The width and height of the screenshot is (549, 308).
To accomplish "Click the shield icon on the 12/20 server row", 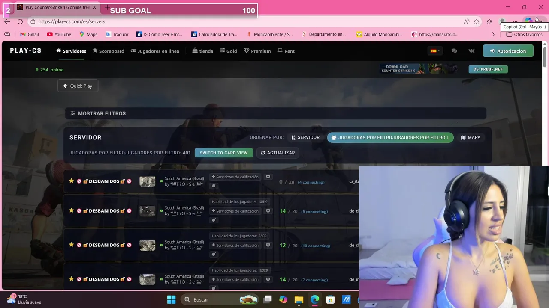I will tap(268, 245).
